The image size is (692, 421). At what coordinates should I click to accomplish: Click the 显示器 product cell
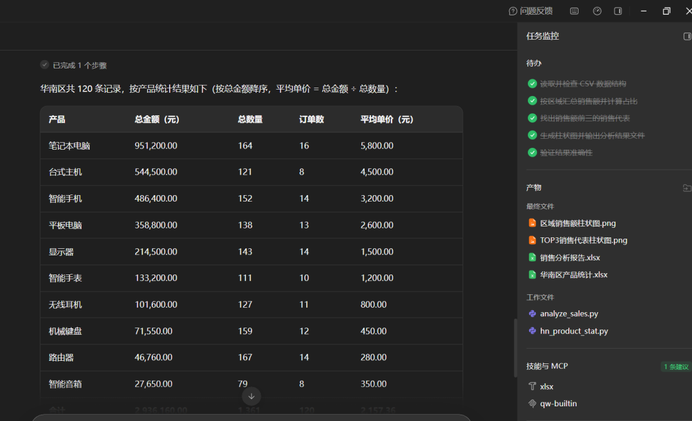[x=61, y=251]
